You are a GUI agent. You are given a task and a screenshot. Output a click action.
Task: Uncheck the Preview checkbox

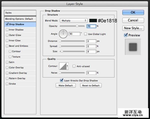pyautogui.click(x=126, y=35)
